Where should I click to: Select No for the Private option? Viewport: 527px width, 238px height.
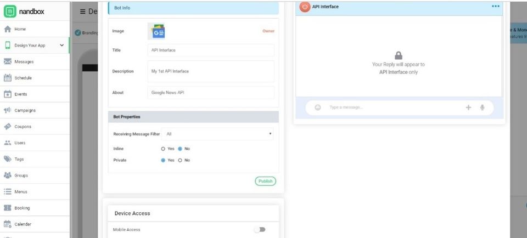pos(180,160)
